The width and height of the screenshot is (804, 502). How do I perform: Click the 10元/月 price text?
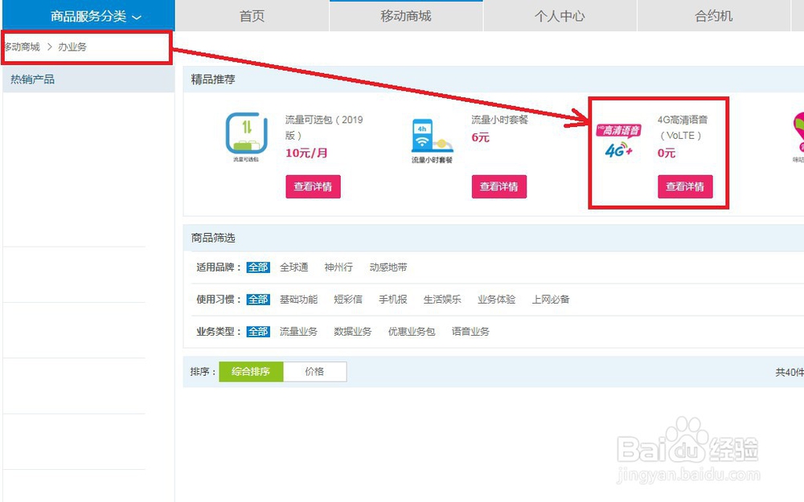point(306,153)
